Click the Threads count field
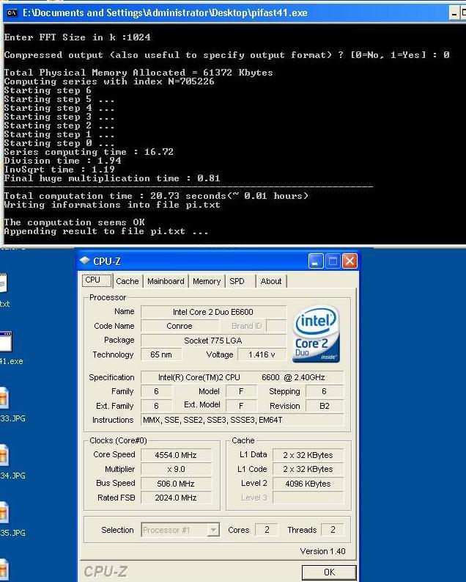This screenshot has height=582, width=466. [x=332, y=530]
